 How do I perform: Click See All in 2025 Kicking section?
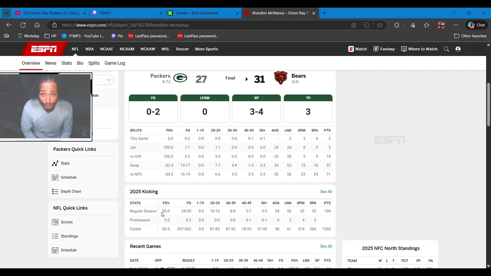coord(326,192)
